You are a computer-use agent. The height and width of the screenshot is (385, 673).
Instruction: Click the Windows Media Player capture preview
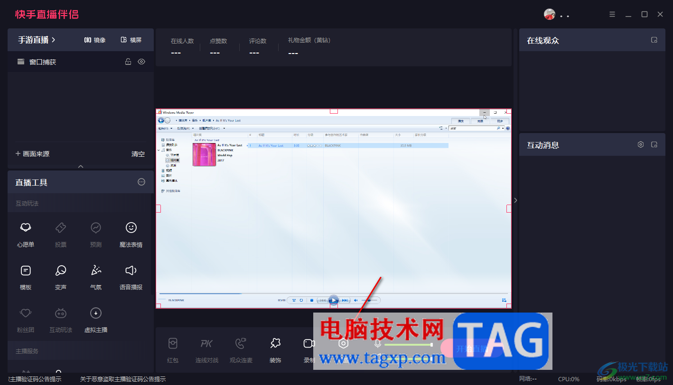(x=334, y=209)
